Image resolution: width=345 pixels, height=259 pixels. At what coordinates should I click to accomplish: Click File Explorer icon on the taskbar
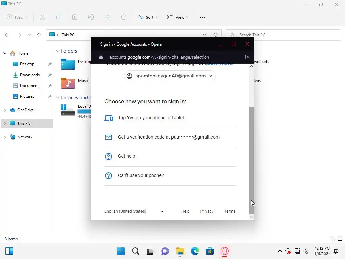(180, 251)
